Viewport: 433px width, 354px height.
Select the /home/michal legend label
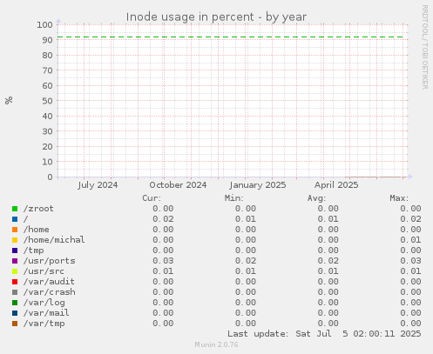(54, 240)
